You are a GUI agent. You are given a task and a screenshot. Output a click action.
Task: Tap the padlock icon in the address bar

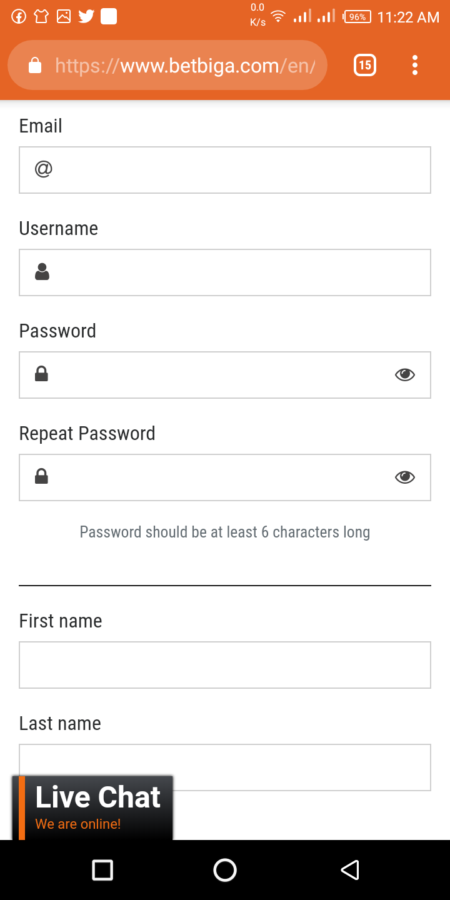tap(35, 65)
